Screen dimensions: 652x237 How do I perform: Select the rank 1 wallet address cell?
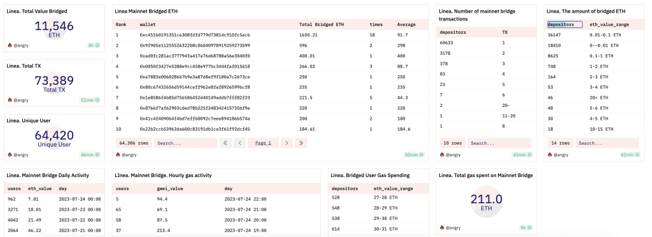(x=195, y=35)
